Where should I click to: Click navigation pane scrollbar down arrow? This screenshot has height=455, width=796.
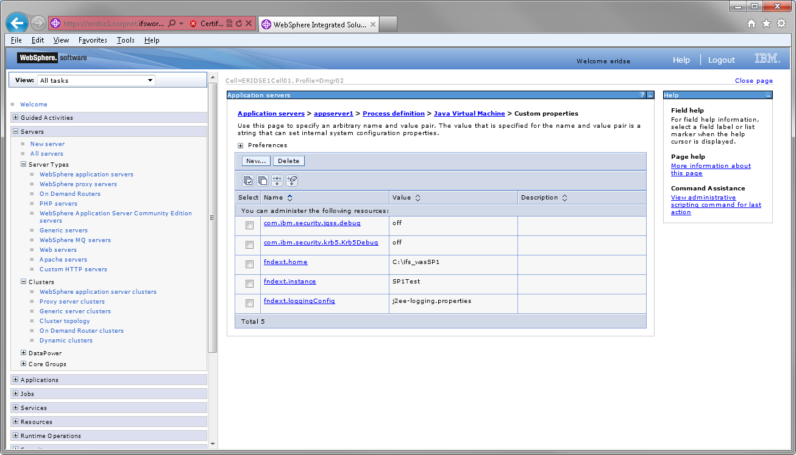click(x=212, y=445)
